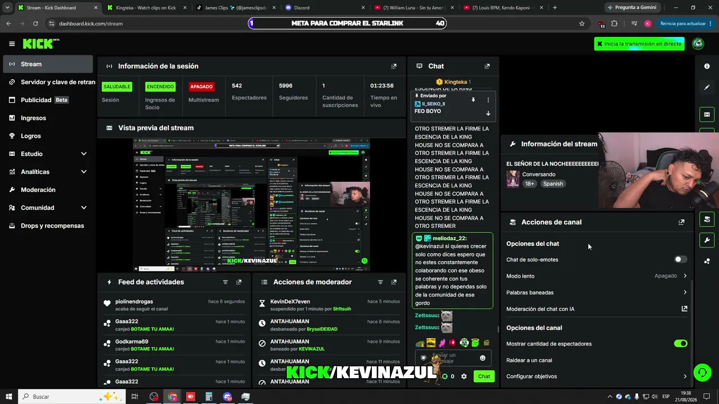719x404 pixels.
Task: Open pinned message options menu
Action: pos(488,100)
